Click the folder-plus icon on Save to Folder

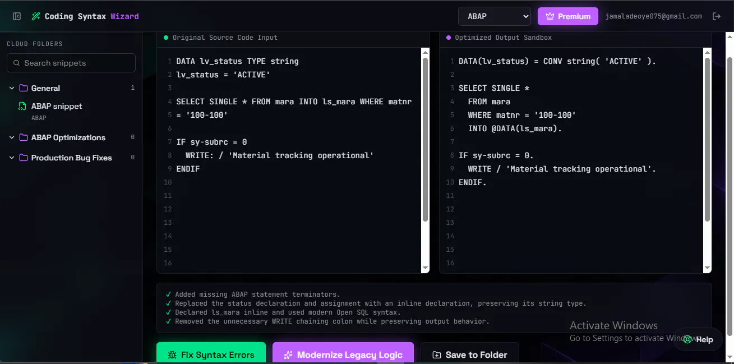tap(437, 355)
